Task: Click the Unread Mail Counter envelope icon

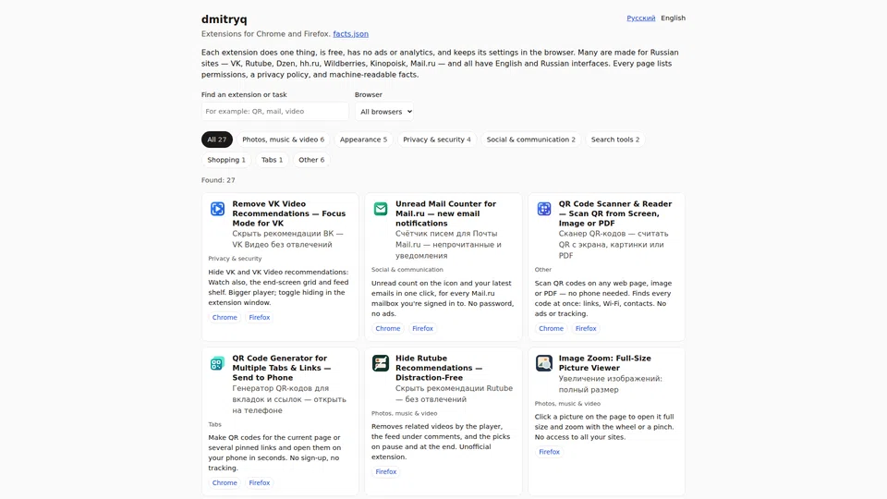Action: coord(381,209)
